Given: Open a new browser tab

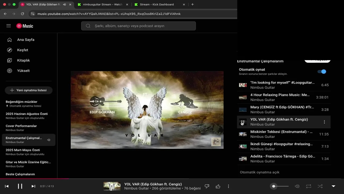Looking at the screenshot, I should click(192, 5).
